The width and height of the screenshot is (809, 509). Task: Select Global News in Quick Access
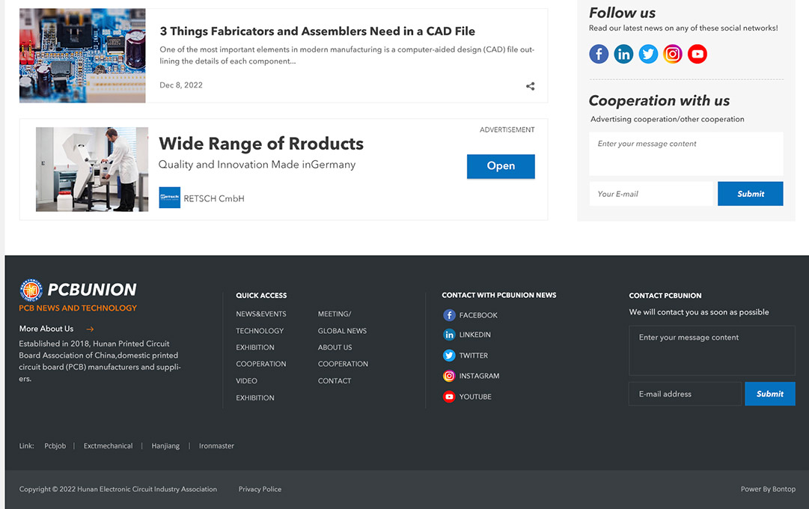[342, 331]
